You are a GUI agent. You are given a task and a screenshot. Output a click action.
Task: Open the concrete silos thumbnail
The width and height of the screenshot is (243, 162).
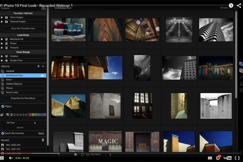point(216,106)
